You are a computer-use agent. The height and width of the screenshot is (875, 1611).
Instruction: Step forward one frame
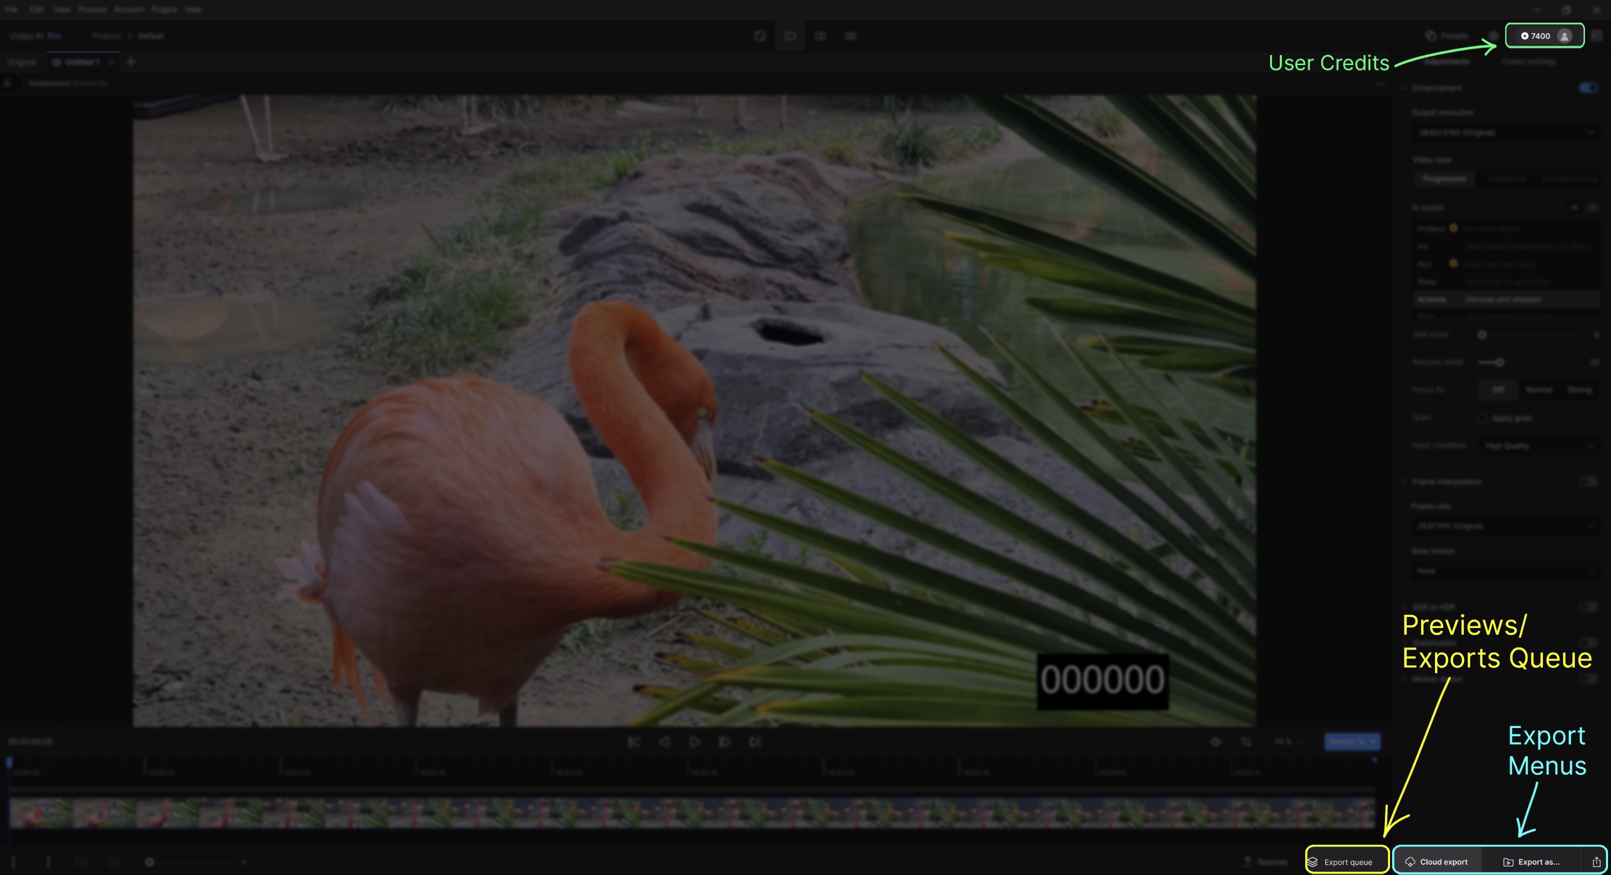(725, 742)
